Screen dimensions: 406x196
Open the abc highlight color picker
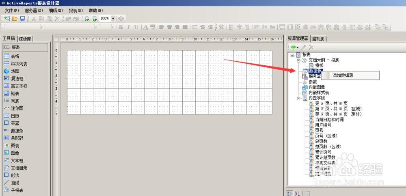pyautogui.click(x=153, y=27)
